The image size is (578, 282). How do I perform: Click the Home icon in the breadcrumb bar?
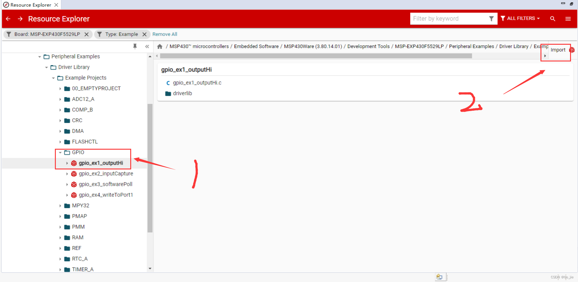tap(160, 46)
